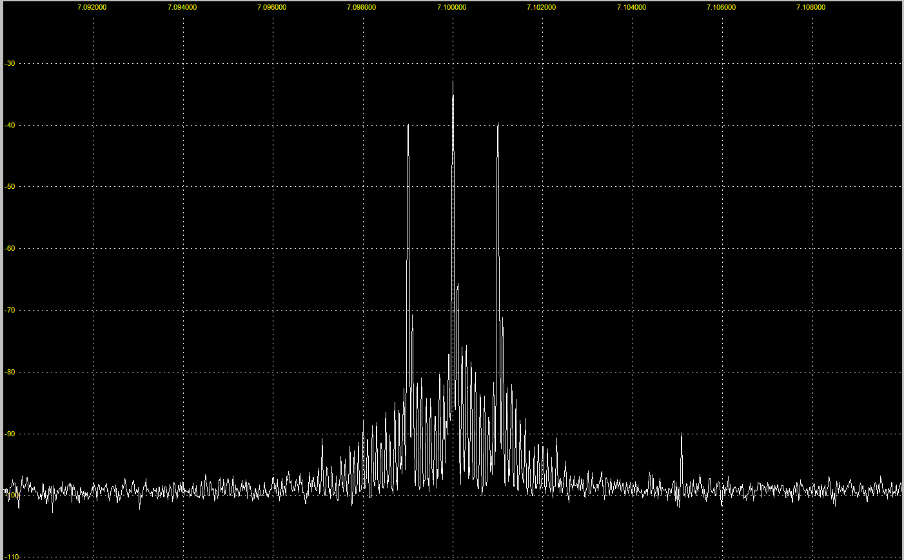Click the top of the upper sideband peak
The width and height of the screenshot is (904, 560).
coord(498,124)
